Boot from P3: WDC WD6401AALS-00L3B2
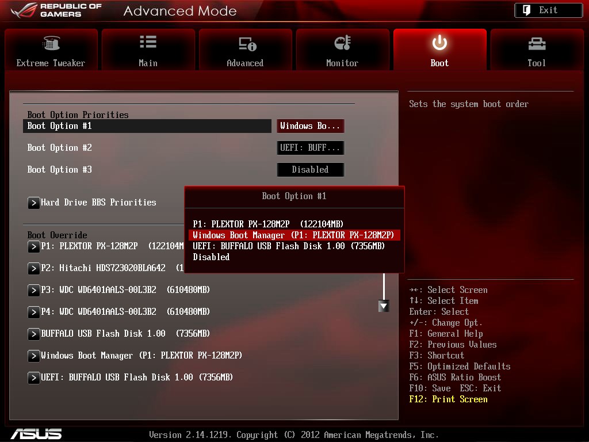The height and width of the screenshot is (442, 589). 125,289
